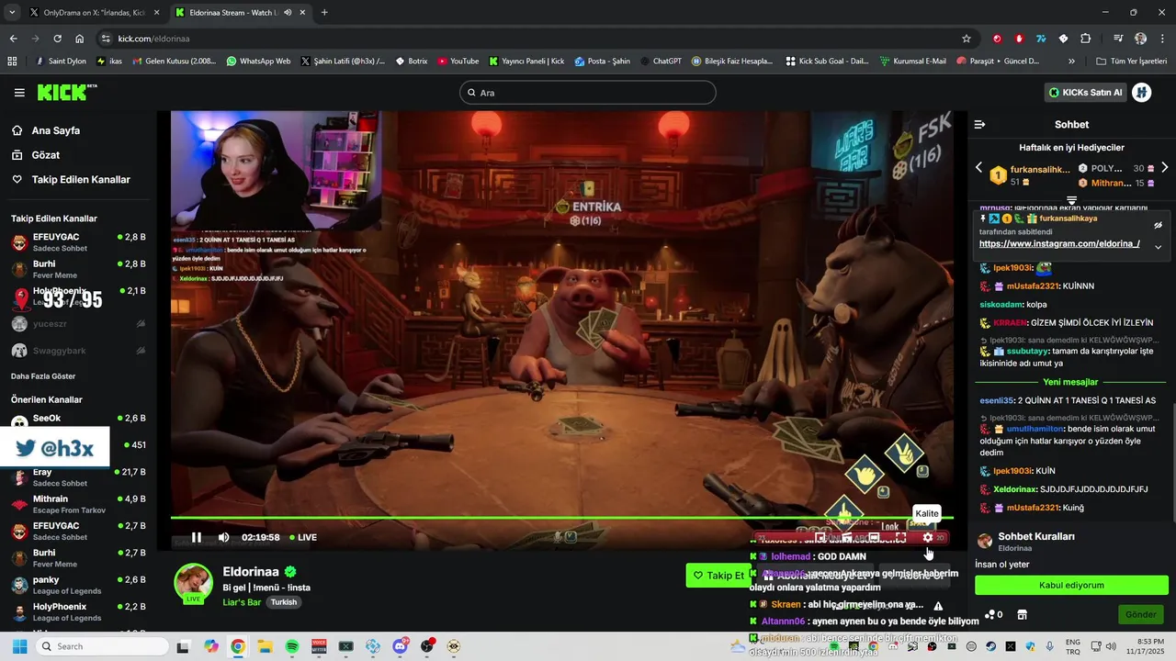1176x661 pixels.
Task: Open the browser apps grid icon
Action: click(x=12, y=62)
